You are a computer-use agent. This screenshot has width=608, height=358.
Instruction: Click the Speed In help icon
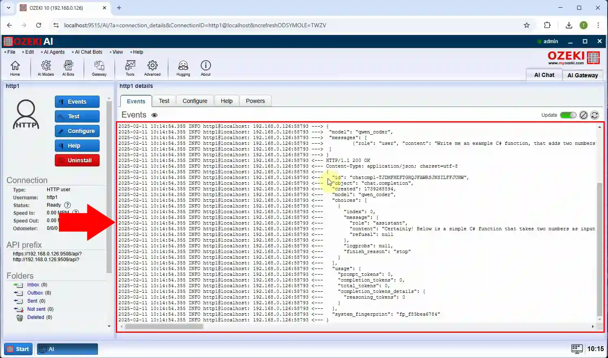(x=75, y=213)
